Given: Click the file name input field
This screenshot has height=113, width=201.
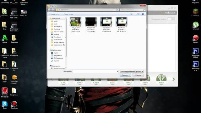Looking at the screenshot, I should tap(95, 71).
